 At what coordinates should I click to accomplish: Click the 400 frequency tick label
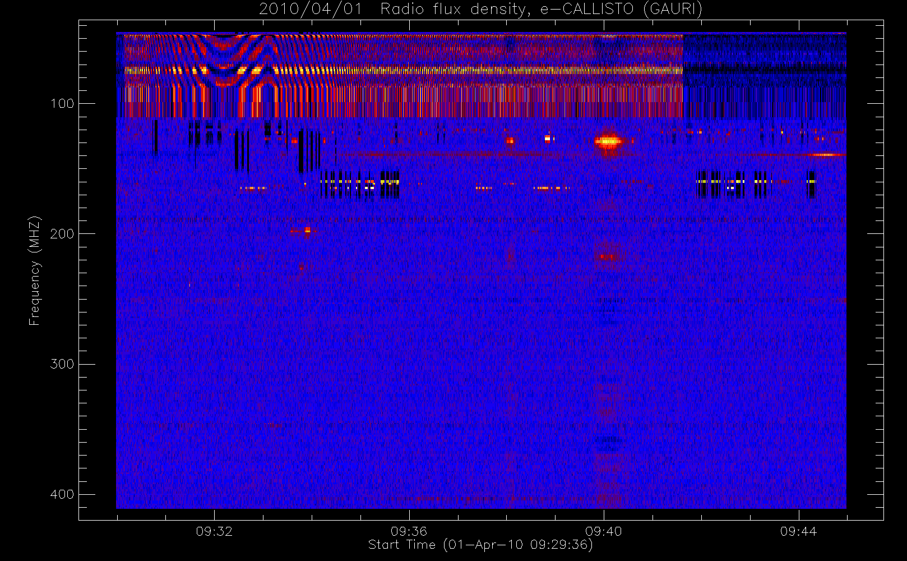(x=62, y=494)
